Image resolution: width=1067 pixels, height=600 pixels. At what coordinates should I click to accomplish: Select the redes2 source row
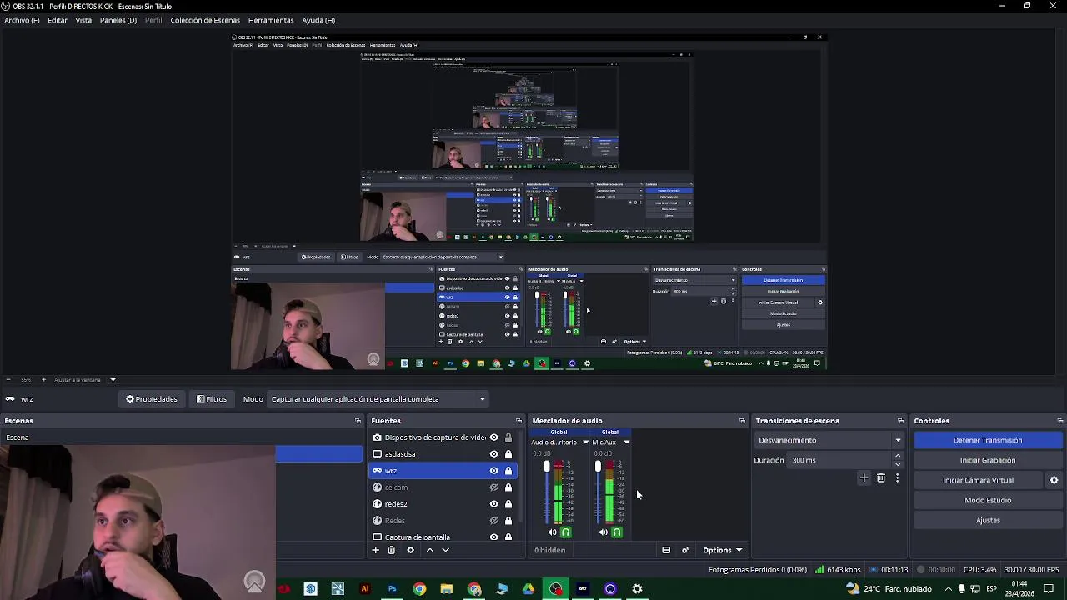[442, 504]
